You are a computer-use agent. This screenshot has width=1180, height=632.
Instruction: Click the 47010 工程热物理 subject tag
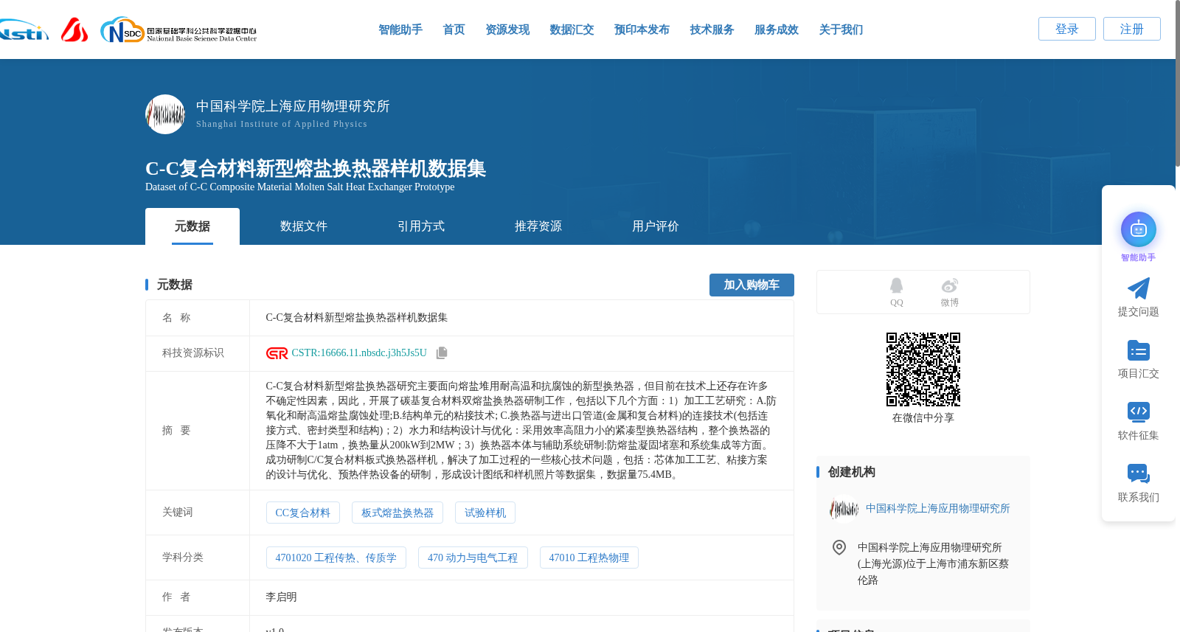589,558
